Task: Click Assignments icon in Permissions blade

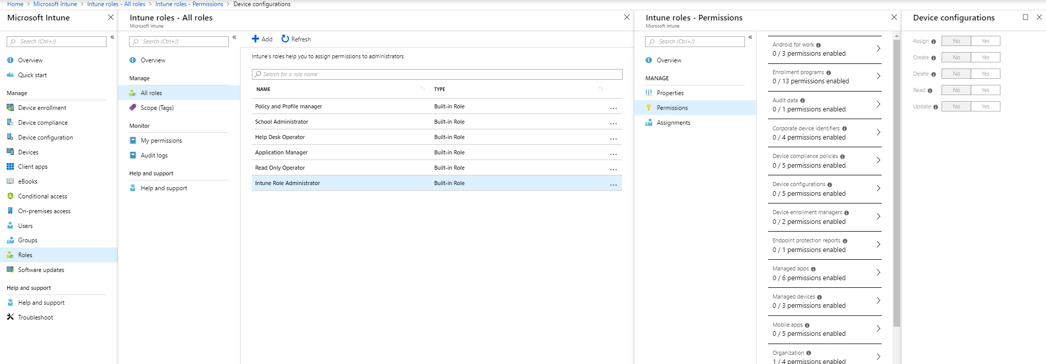Action: coord(649,123)
